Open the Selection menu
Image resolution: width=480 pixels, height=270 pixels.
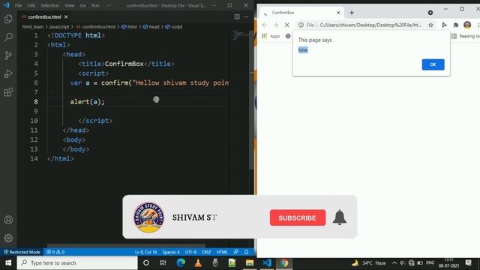click(49, 5)
